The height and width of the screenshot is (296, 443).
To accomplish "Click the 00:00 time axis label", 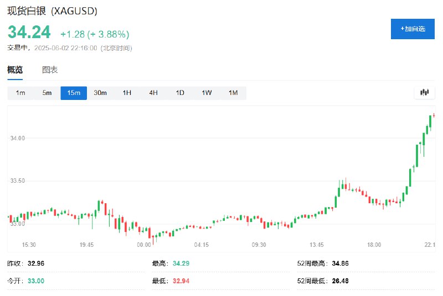I will click(x=144, y=245).
